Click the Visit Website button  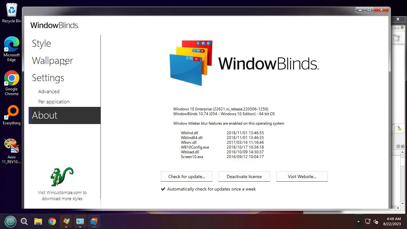pyautogui.click(x=302, y=177)
